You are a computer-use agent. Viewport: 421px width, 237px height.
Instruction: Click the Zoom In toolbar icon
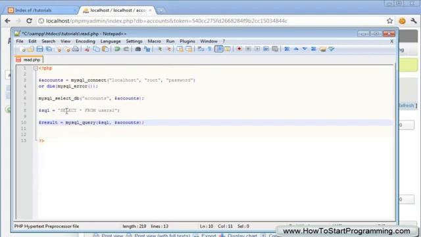tap(160, 49)
